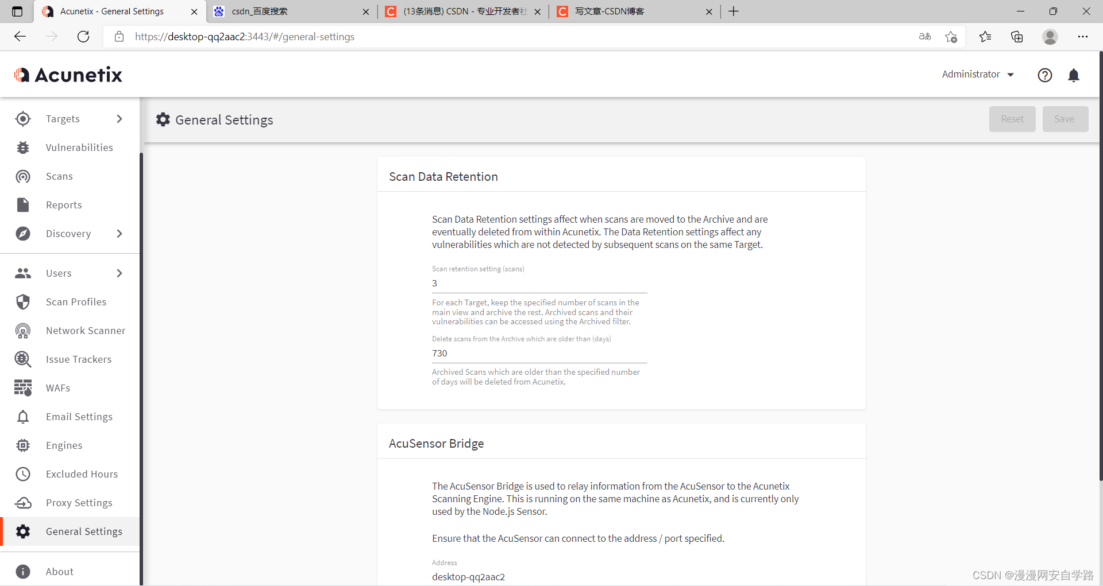1103x586 pixels.
Task: Open the Discovery compass icon
Action: pyautogui.click(x=23, y=234)
